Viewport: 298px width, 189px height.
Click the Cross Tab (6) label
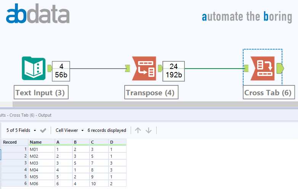pyautogui.click(x=269, y=92)
